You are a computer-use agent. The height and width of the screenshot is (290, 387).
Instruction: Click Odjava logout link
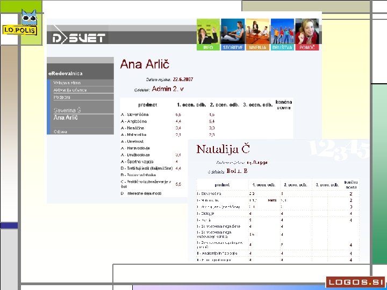[x=60, y=132]
